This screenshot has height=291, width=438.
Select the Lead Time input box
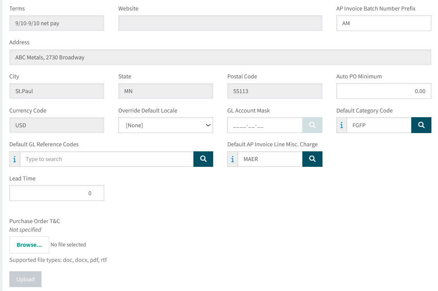pos(57,193)
